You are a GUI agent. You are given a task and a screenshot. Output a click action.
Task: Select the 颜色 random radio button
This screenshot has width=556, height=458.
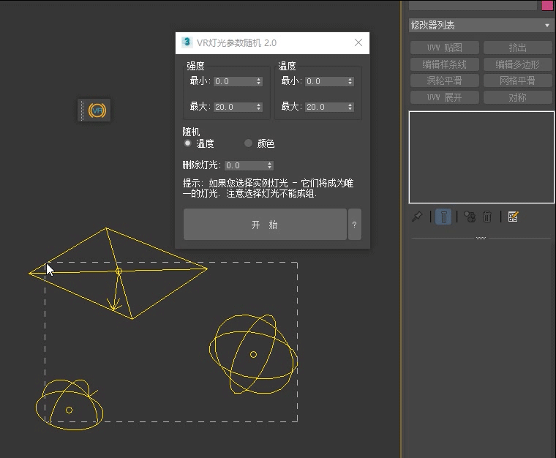[249, 143]
